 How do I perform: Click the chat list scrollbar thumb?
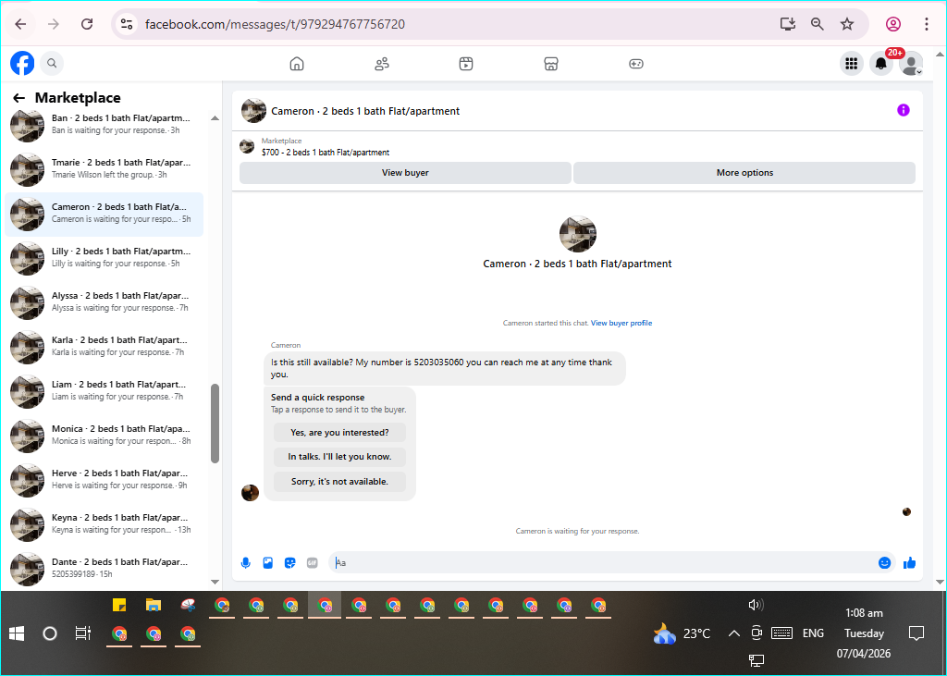tap(215, 424)
